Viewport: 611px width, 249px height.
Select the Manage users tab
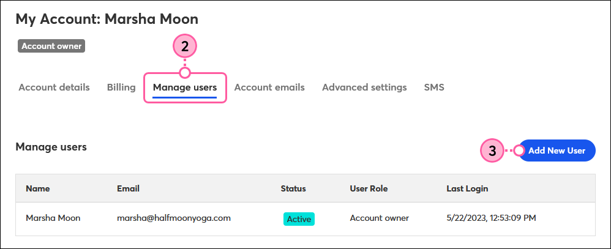tap(185, 87)
